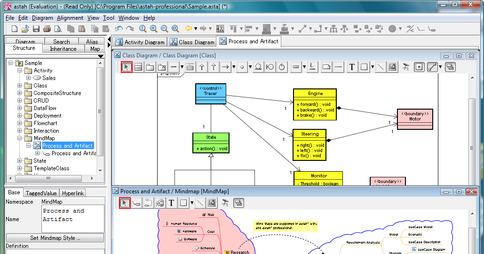Screen dimensions: 484x254
Task: Toggle Select mode in Mindmap toolbar
Action: [125, 203]
